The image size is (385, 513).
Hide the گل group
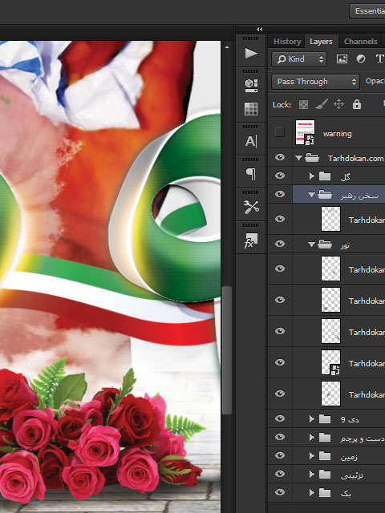[280, 176]
